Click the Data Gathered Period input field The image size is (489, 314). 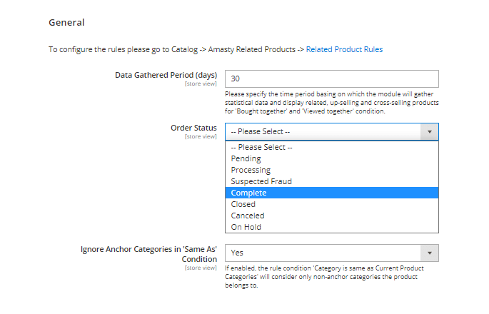pyautogui.click(x=331, y=78)
